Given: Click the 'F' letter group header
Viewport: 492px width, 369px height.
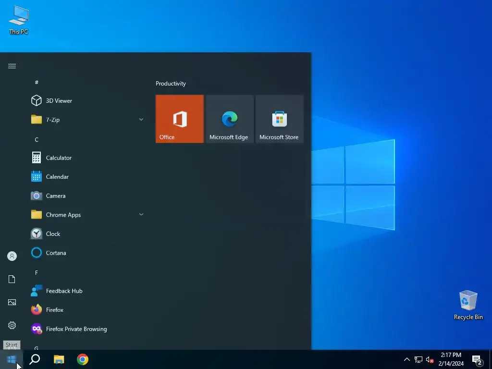Looking at the screenshot, I should pyautogui.click(x=37, y=273).
